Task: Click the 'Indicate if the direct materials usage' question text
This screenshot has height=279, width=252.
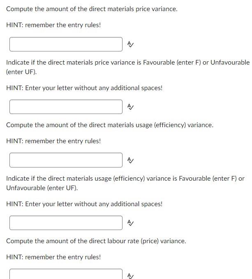Action: click(x=125, y=183)
